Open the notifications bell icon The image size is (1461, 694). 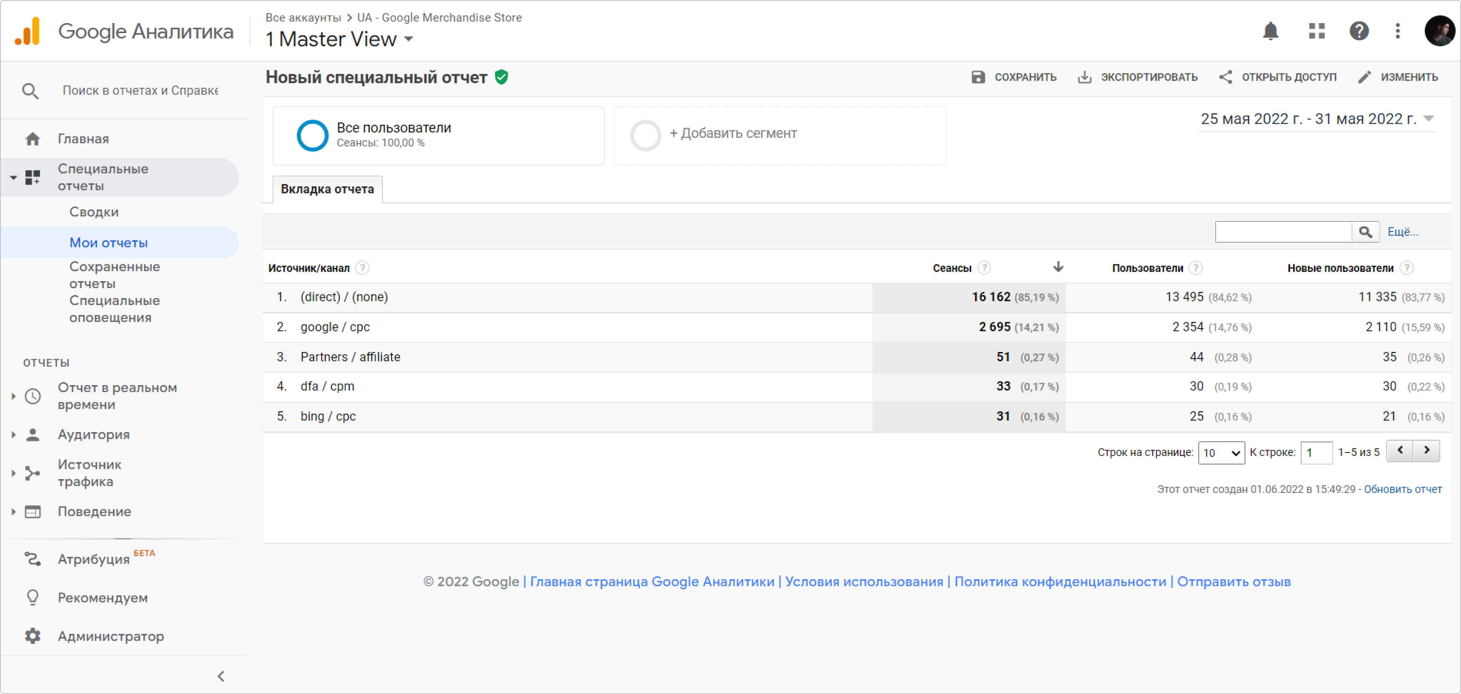coord(1270,31)
